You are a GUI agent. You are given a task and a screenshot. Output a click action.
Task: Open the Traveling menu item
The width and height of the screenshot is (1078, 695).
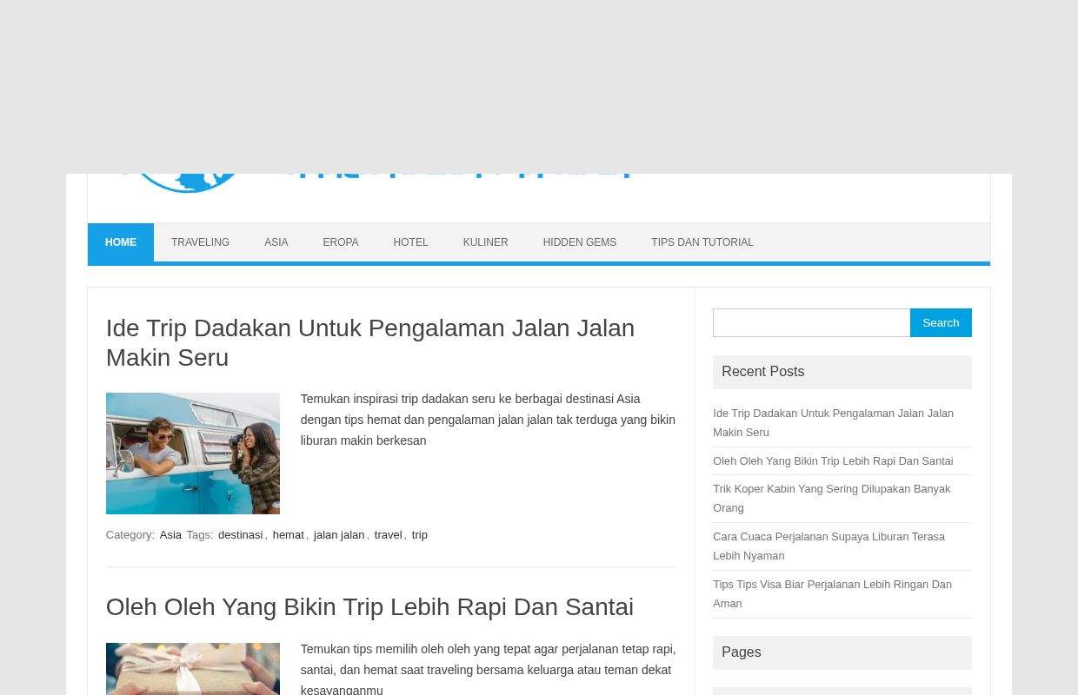[200, 242]
